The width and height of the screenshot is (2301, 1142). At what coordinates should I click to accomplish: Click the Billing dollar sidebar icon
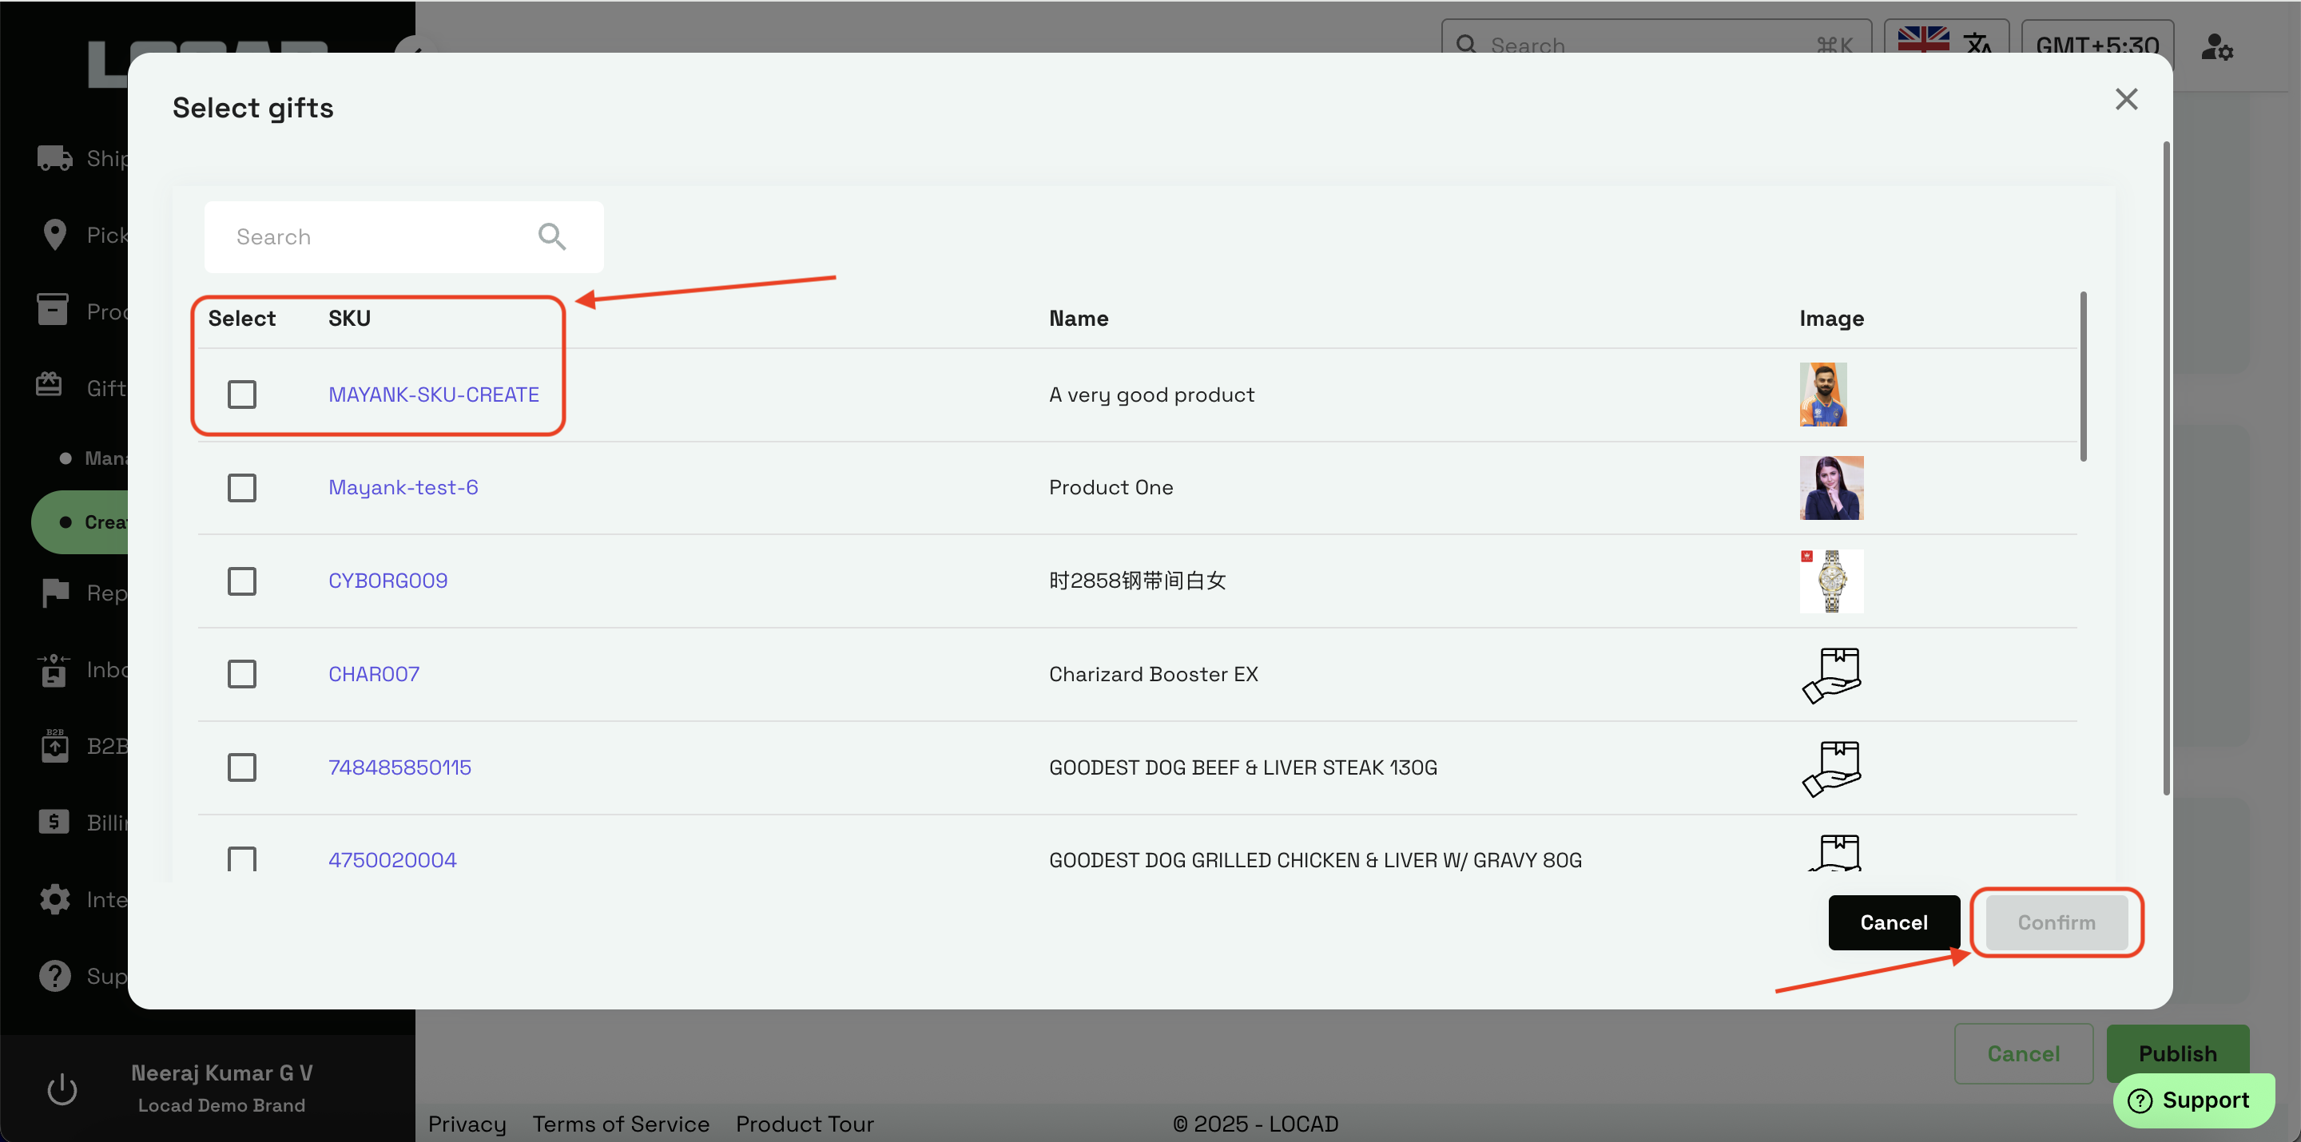(x=54, y=822)
